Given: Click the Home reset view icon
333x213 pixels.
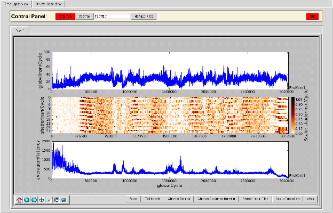Looking at the screenshot, I should [20, 200].
